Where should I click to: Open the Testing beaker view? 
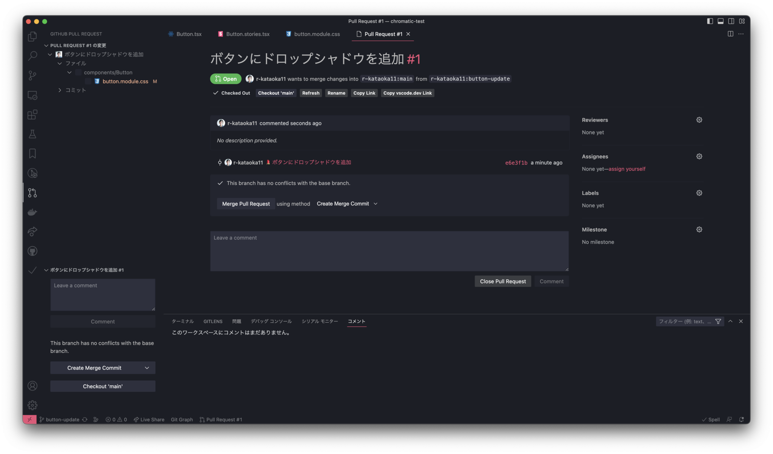pos(32,134)
